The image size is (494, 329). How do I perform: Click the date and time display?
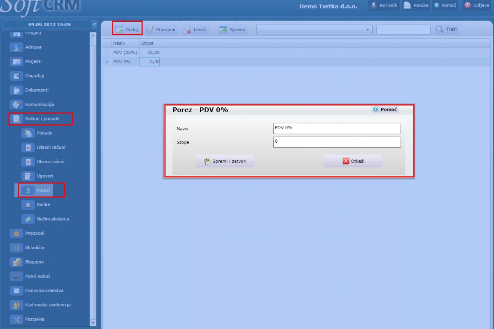(49, 25)
